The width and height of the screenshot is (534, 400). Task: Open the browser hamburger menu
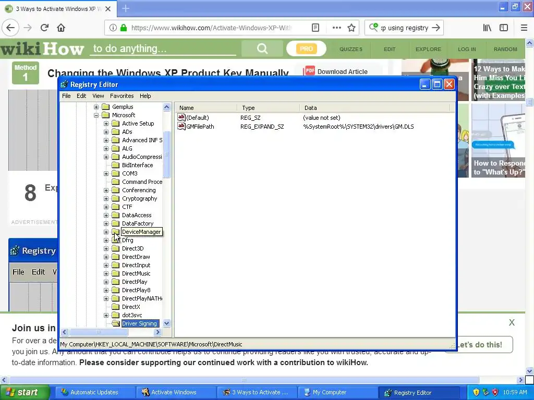pos(524,28)
